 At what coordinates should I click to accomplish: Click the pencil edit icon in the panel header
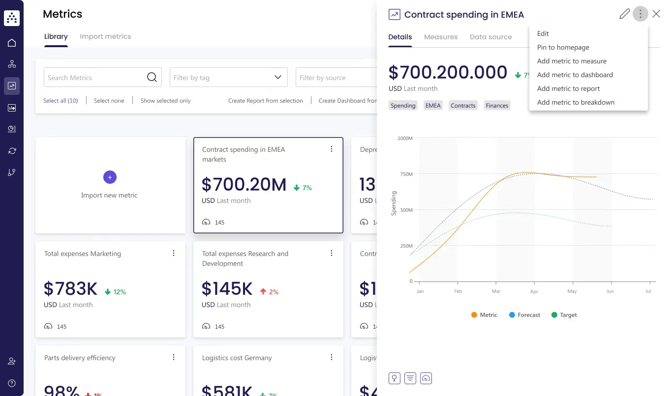(624, 14)
